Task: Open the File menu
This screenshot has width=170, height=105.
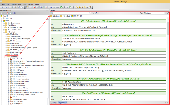Action: (x=3, y=5)
